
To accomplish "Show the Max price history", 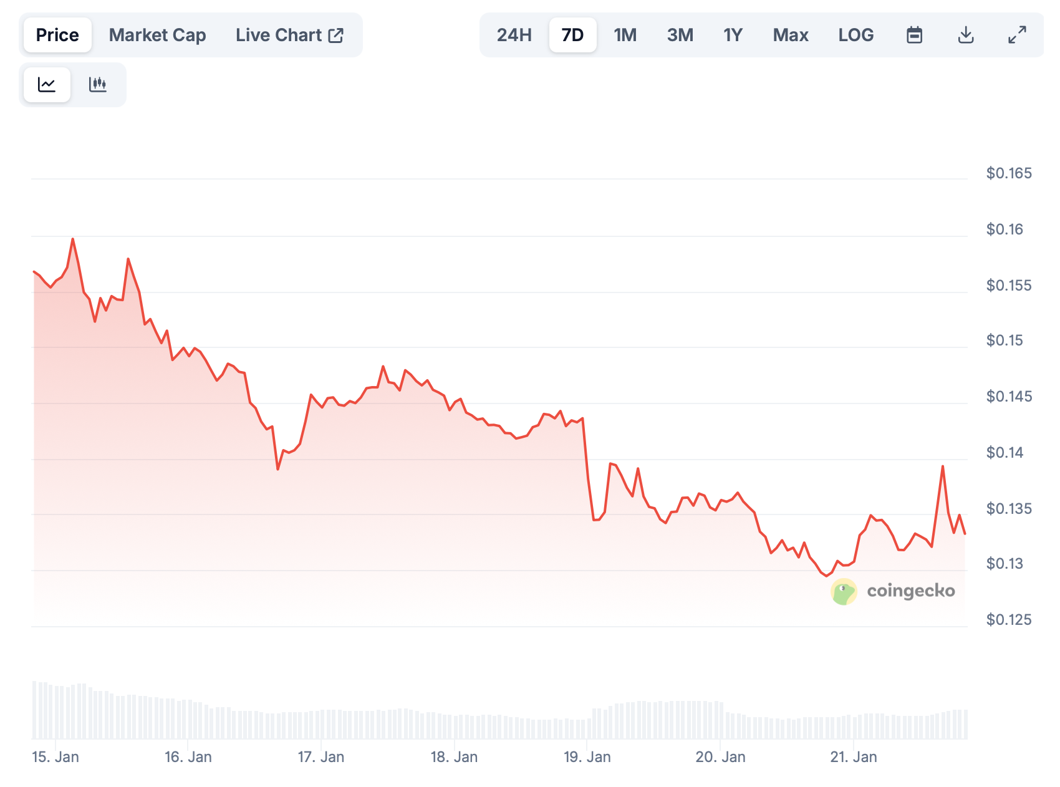I will 790,35.
